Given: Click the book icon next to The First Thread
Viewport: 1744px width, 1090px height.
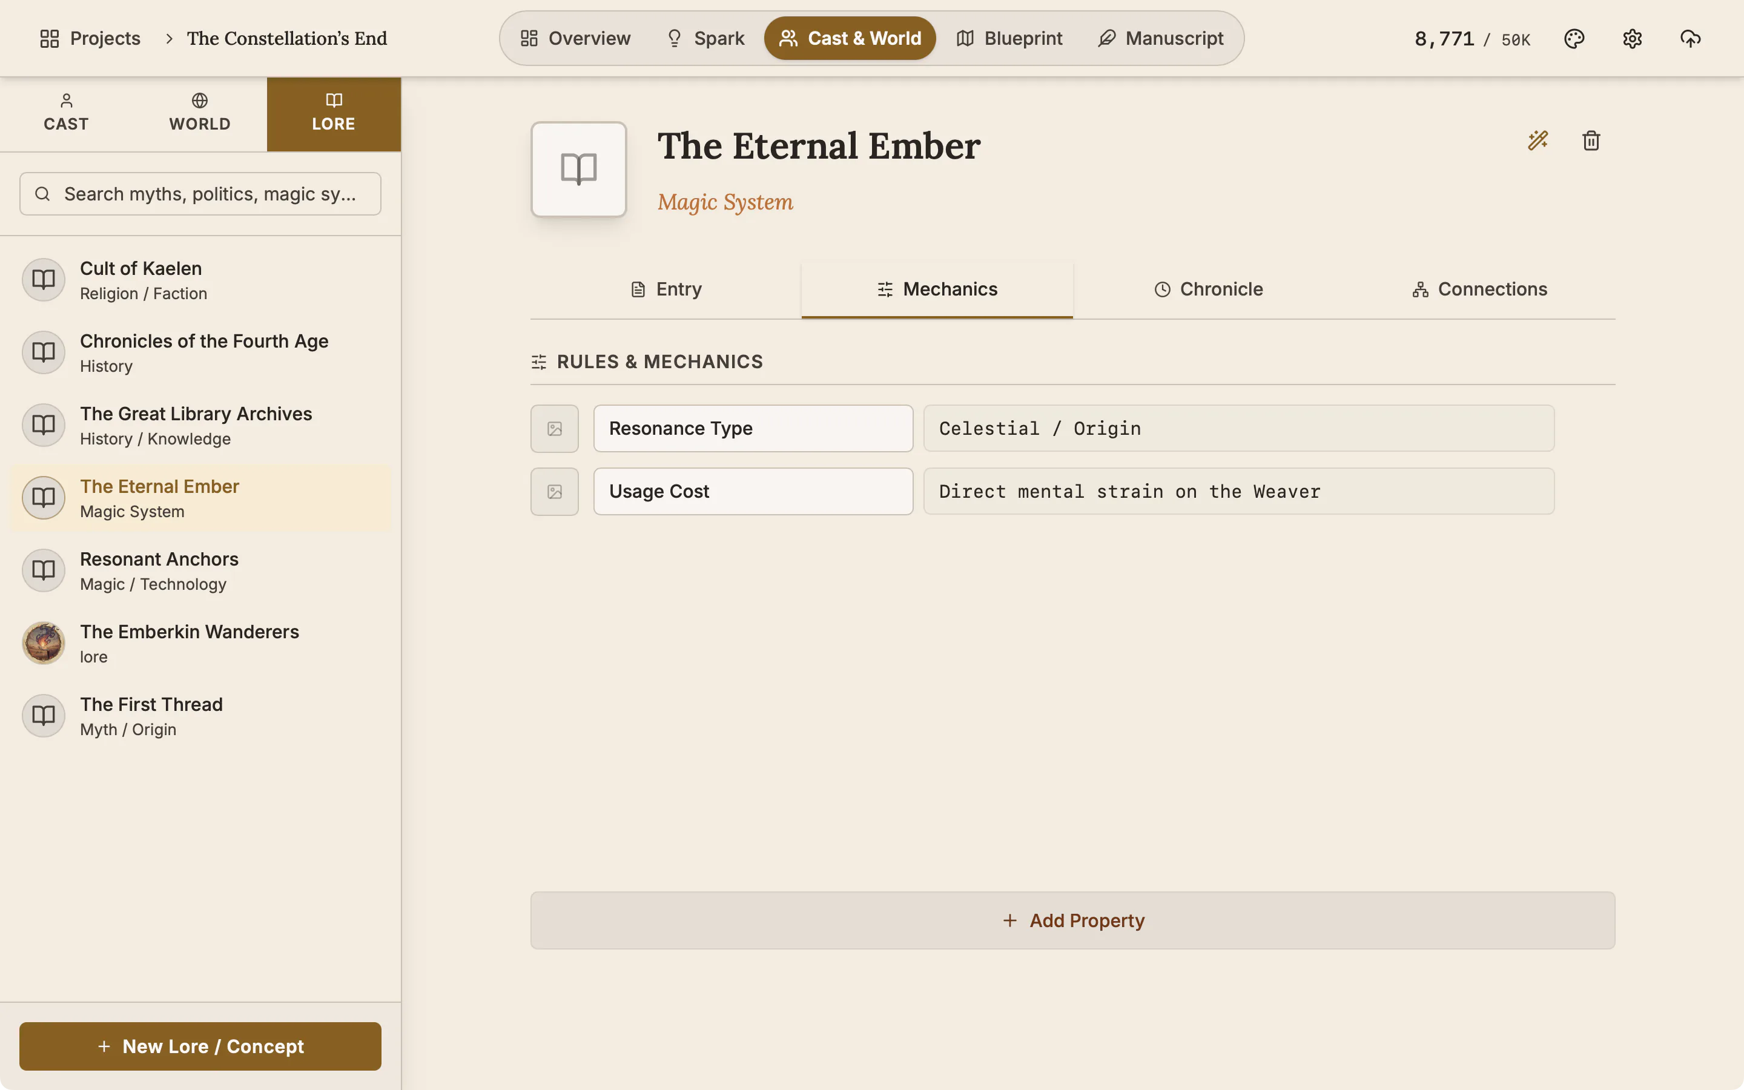Looking at the screenshot, I should click(x=43, y=715).
